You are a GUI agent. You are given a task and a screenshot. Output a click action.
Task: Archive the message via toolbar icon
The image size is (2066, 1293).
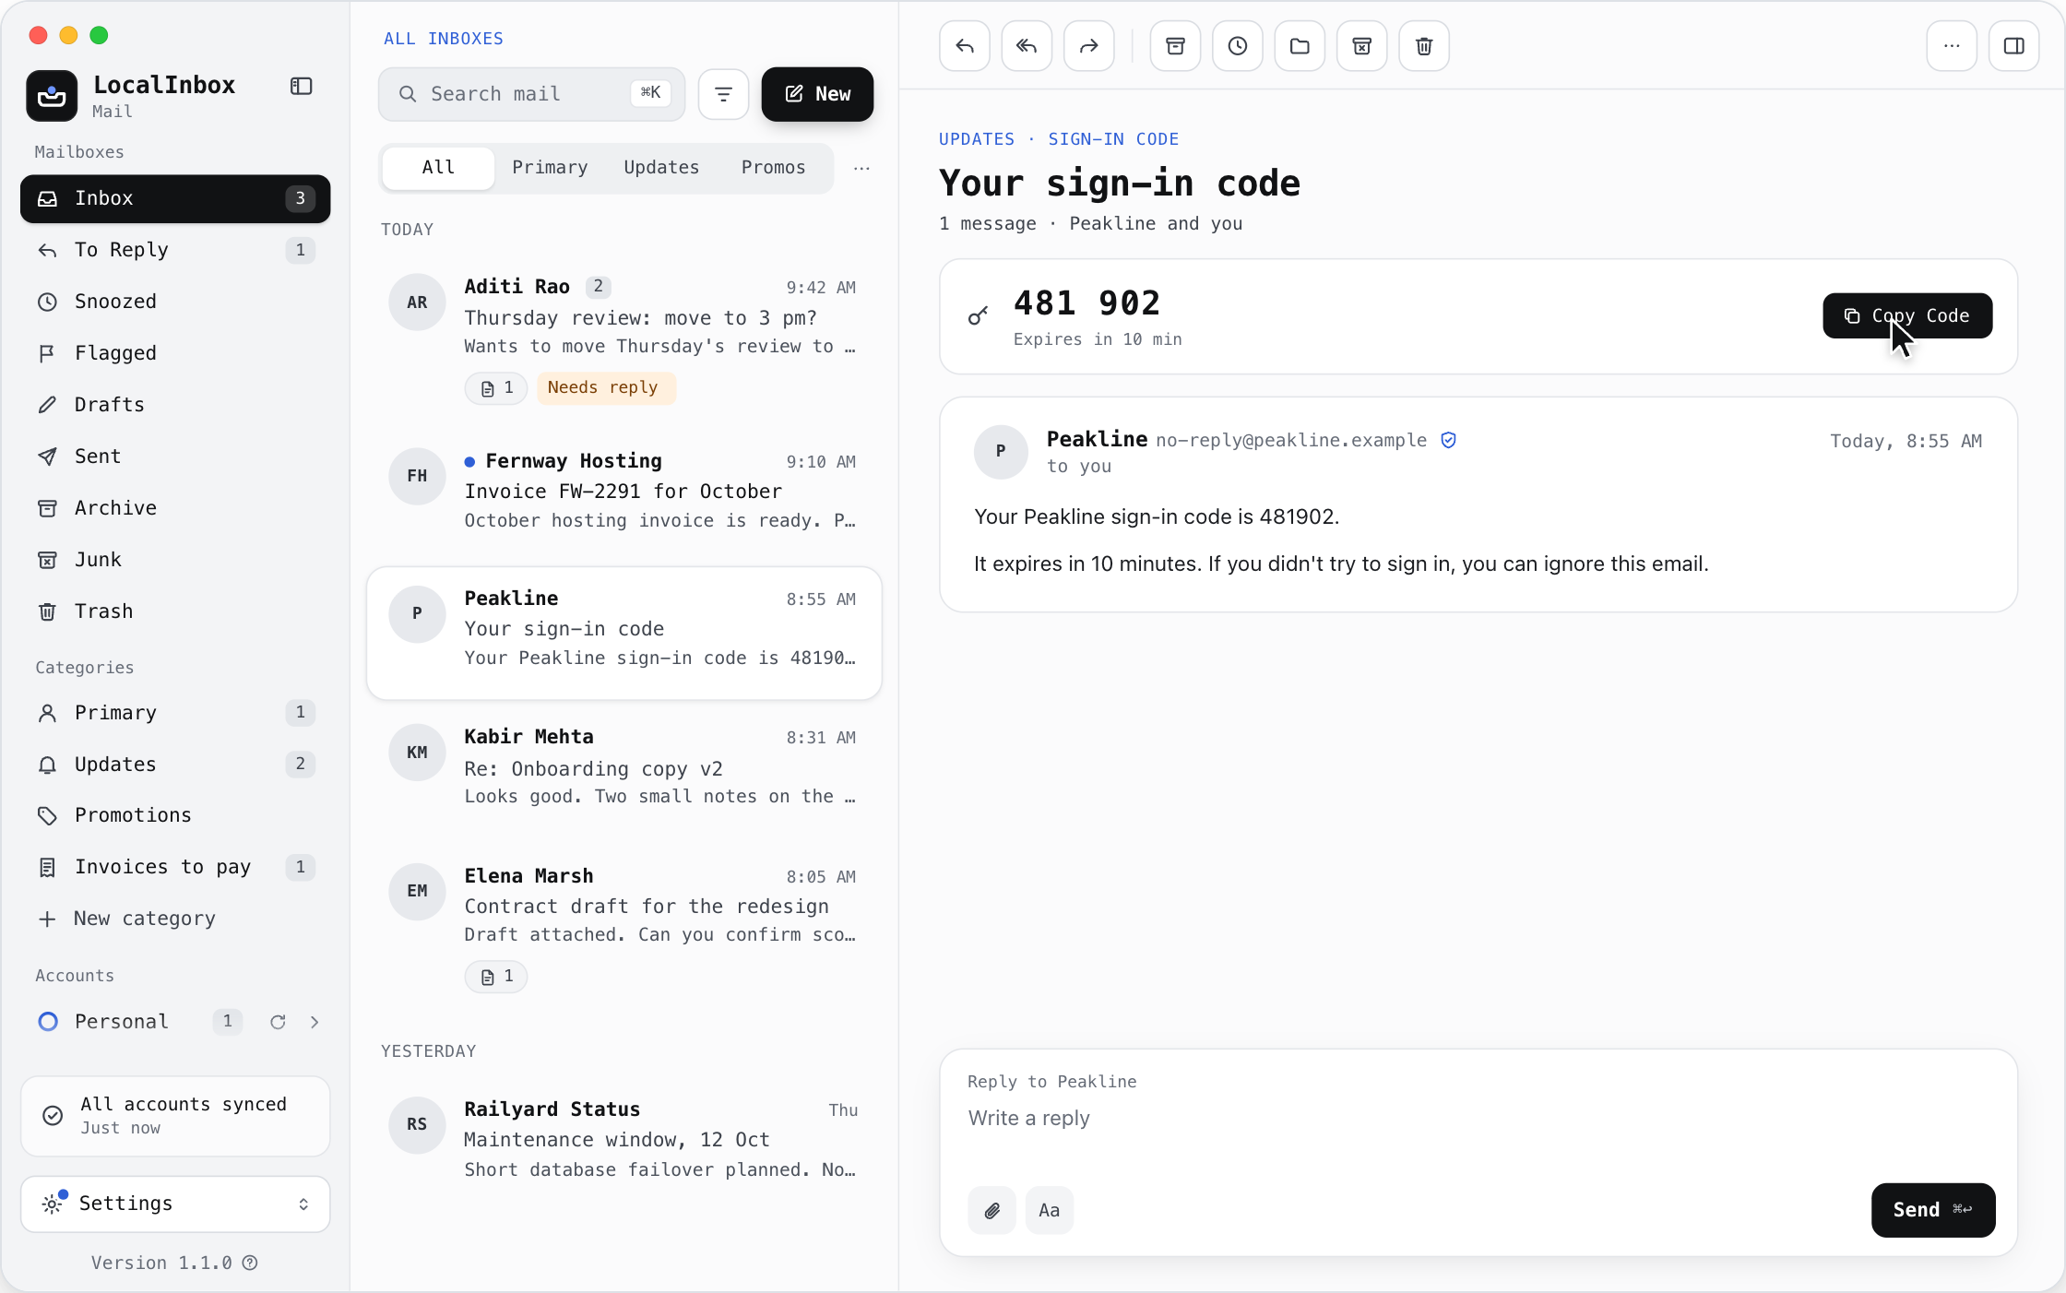[x=1175, y=46]
